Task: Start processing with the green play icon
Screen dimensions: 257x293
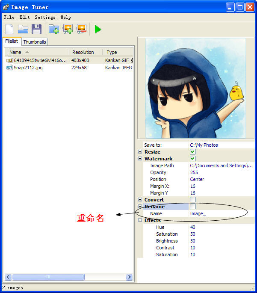Action: [x=98, y=30]
